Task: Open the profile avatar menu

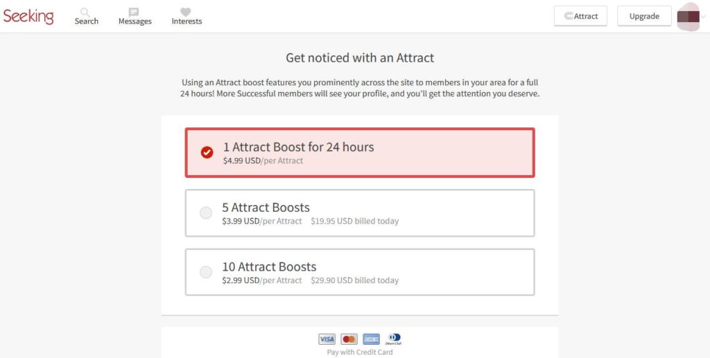Action: [689, 17]
